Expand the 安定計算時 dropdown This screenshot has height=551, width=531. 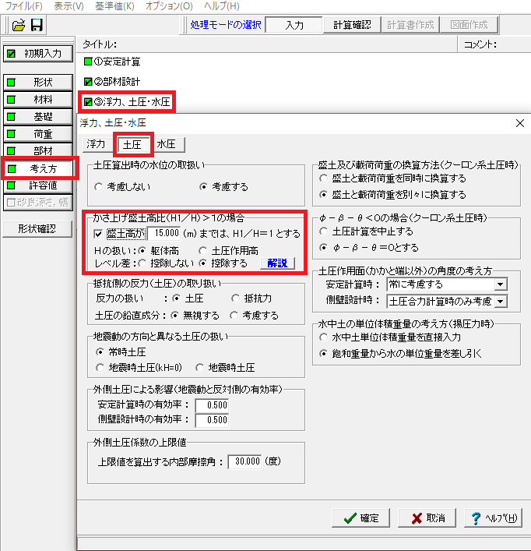coord(501,284)
